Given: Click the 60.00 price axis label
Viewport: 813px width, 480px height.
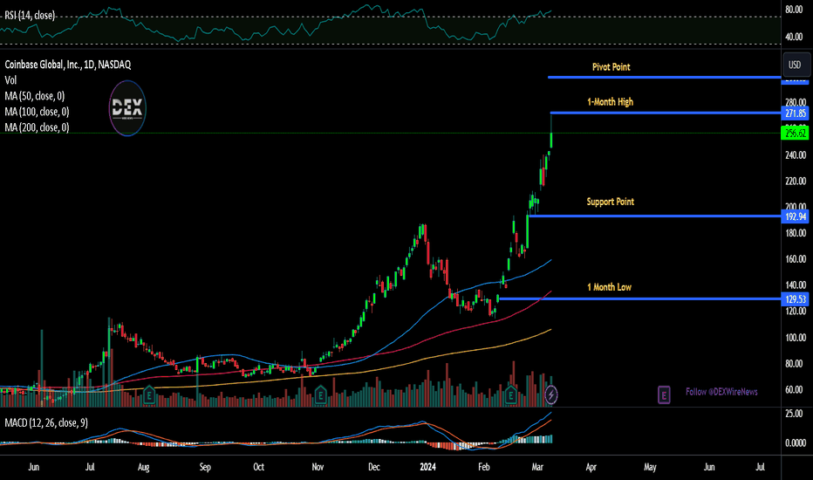Looking at the screenshot, I should point(796,390).
